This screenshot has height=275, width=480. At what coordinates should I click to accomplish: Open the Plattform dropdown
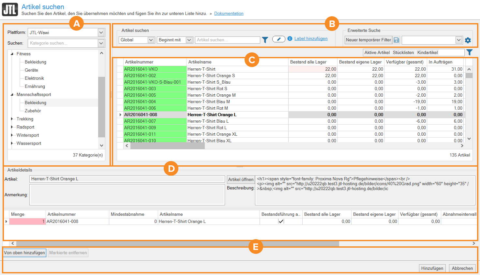[101, 33]
